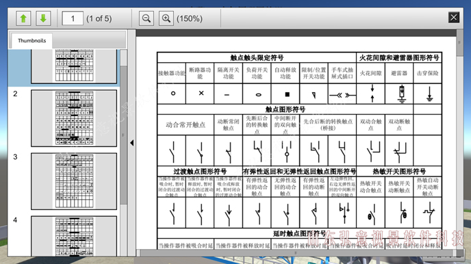
Task: Click the lightning arrester symbol
Action: tap(402, 94)
